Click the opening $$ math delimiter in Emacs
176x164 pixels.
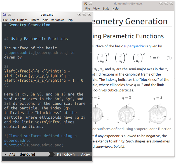click(6, 67)
